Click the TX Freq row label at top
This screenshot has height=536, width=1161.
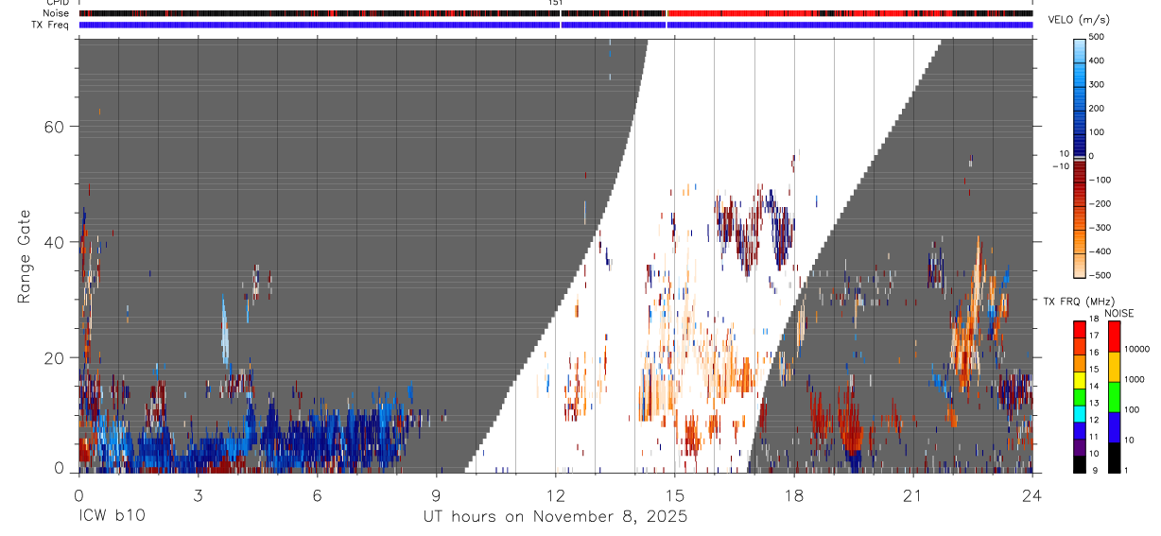(51, 25)
